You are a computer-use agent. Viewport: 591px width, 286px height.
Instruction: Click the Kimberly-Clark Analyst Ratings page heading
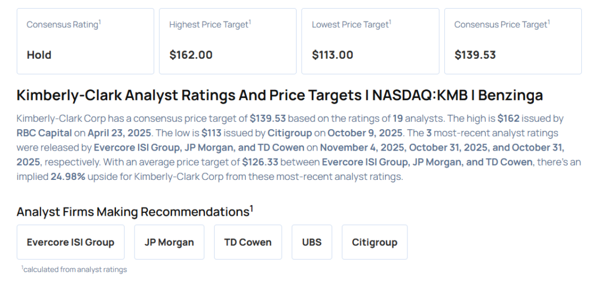tap(279, 95)
